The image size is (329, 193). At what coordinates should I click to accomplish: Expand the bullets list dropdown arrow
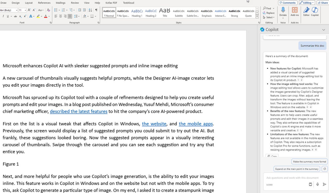(59, 10)
